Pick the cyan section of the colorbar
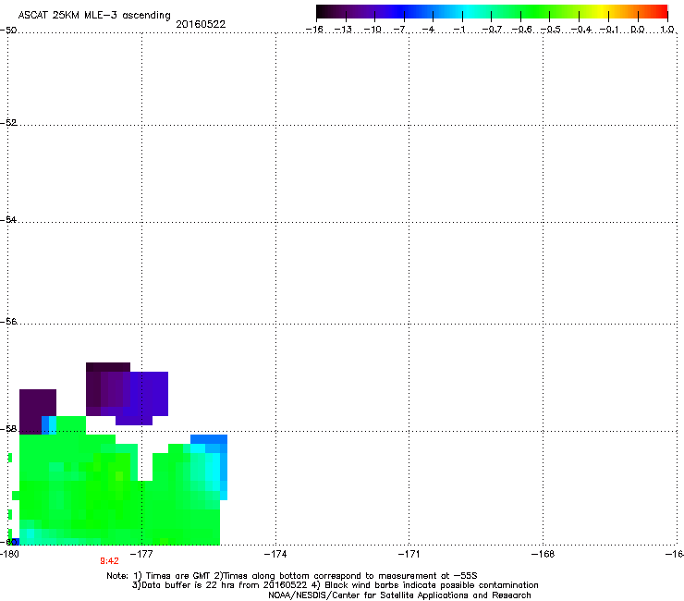The height and width of the screenshot is (601, 684). coord(467,11)
